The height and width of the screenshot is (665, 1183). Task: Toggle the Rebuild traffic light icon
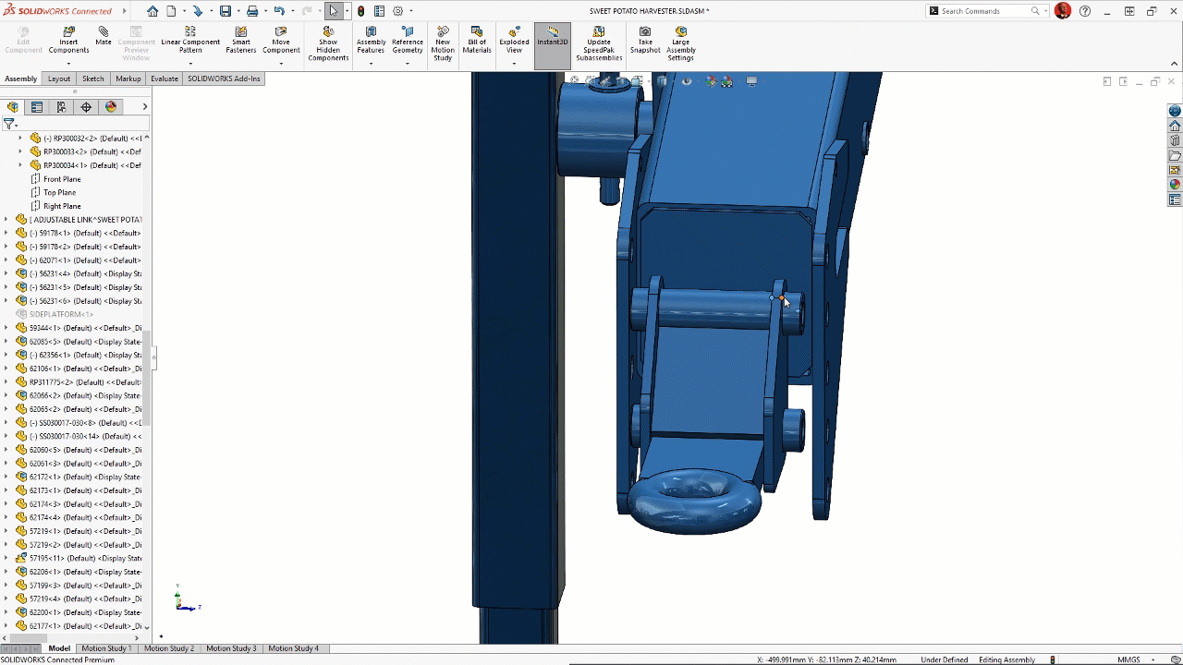pos(360,11)
